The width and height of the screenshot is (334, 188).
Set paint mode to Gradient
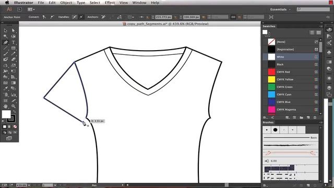[9, 126]
